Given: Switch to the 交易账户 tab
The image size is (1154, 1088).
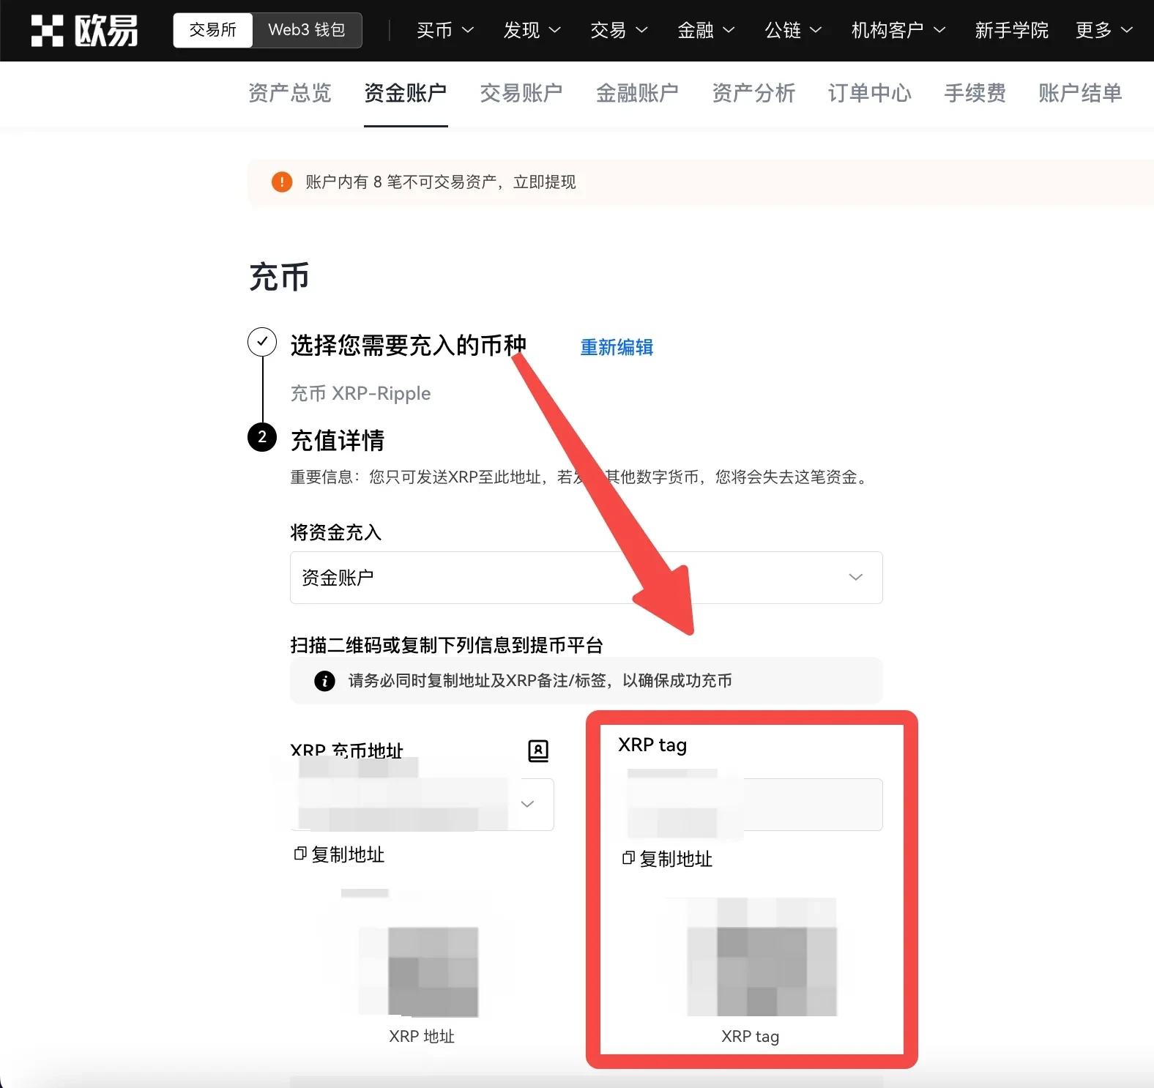Looking at the screenshot, I should tap(521, 93).
